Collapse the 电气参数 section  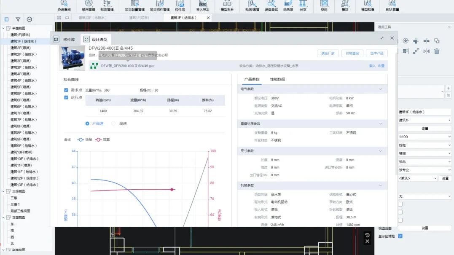[381, 89]
